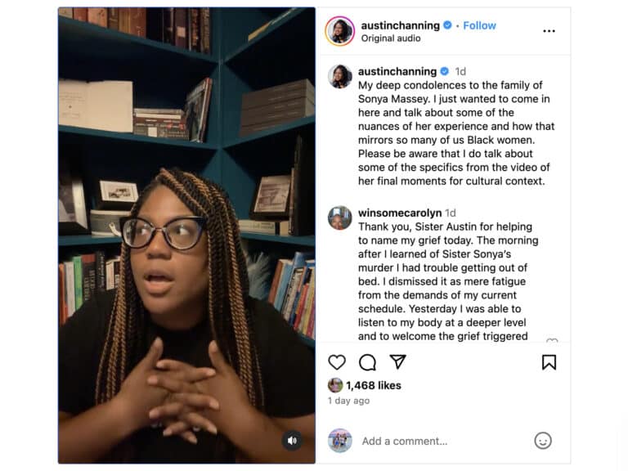Click winsomecarolyn's avatar picture
The width and height of the screenshot is (628, 471).
339,218
